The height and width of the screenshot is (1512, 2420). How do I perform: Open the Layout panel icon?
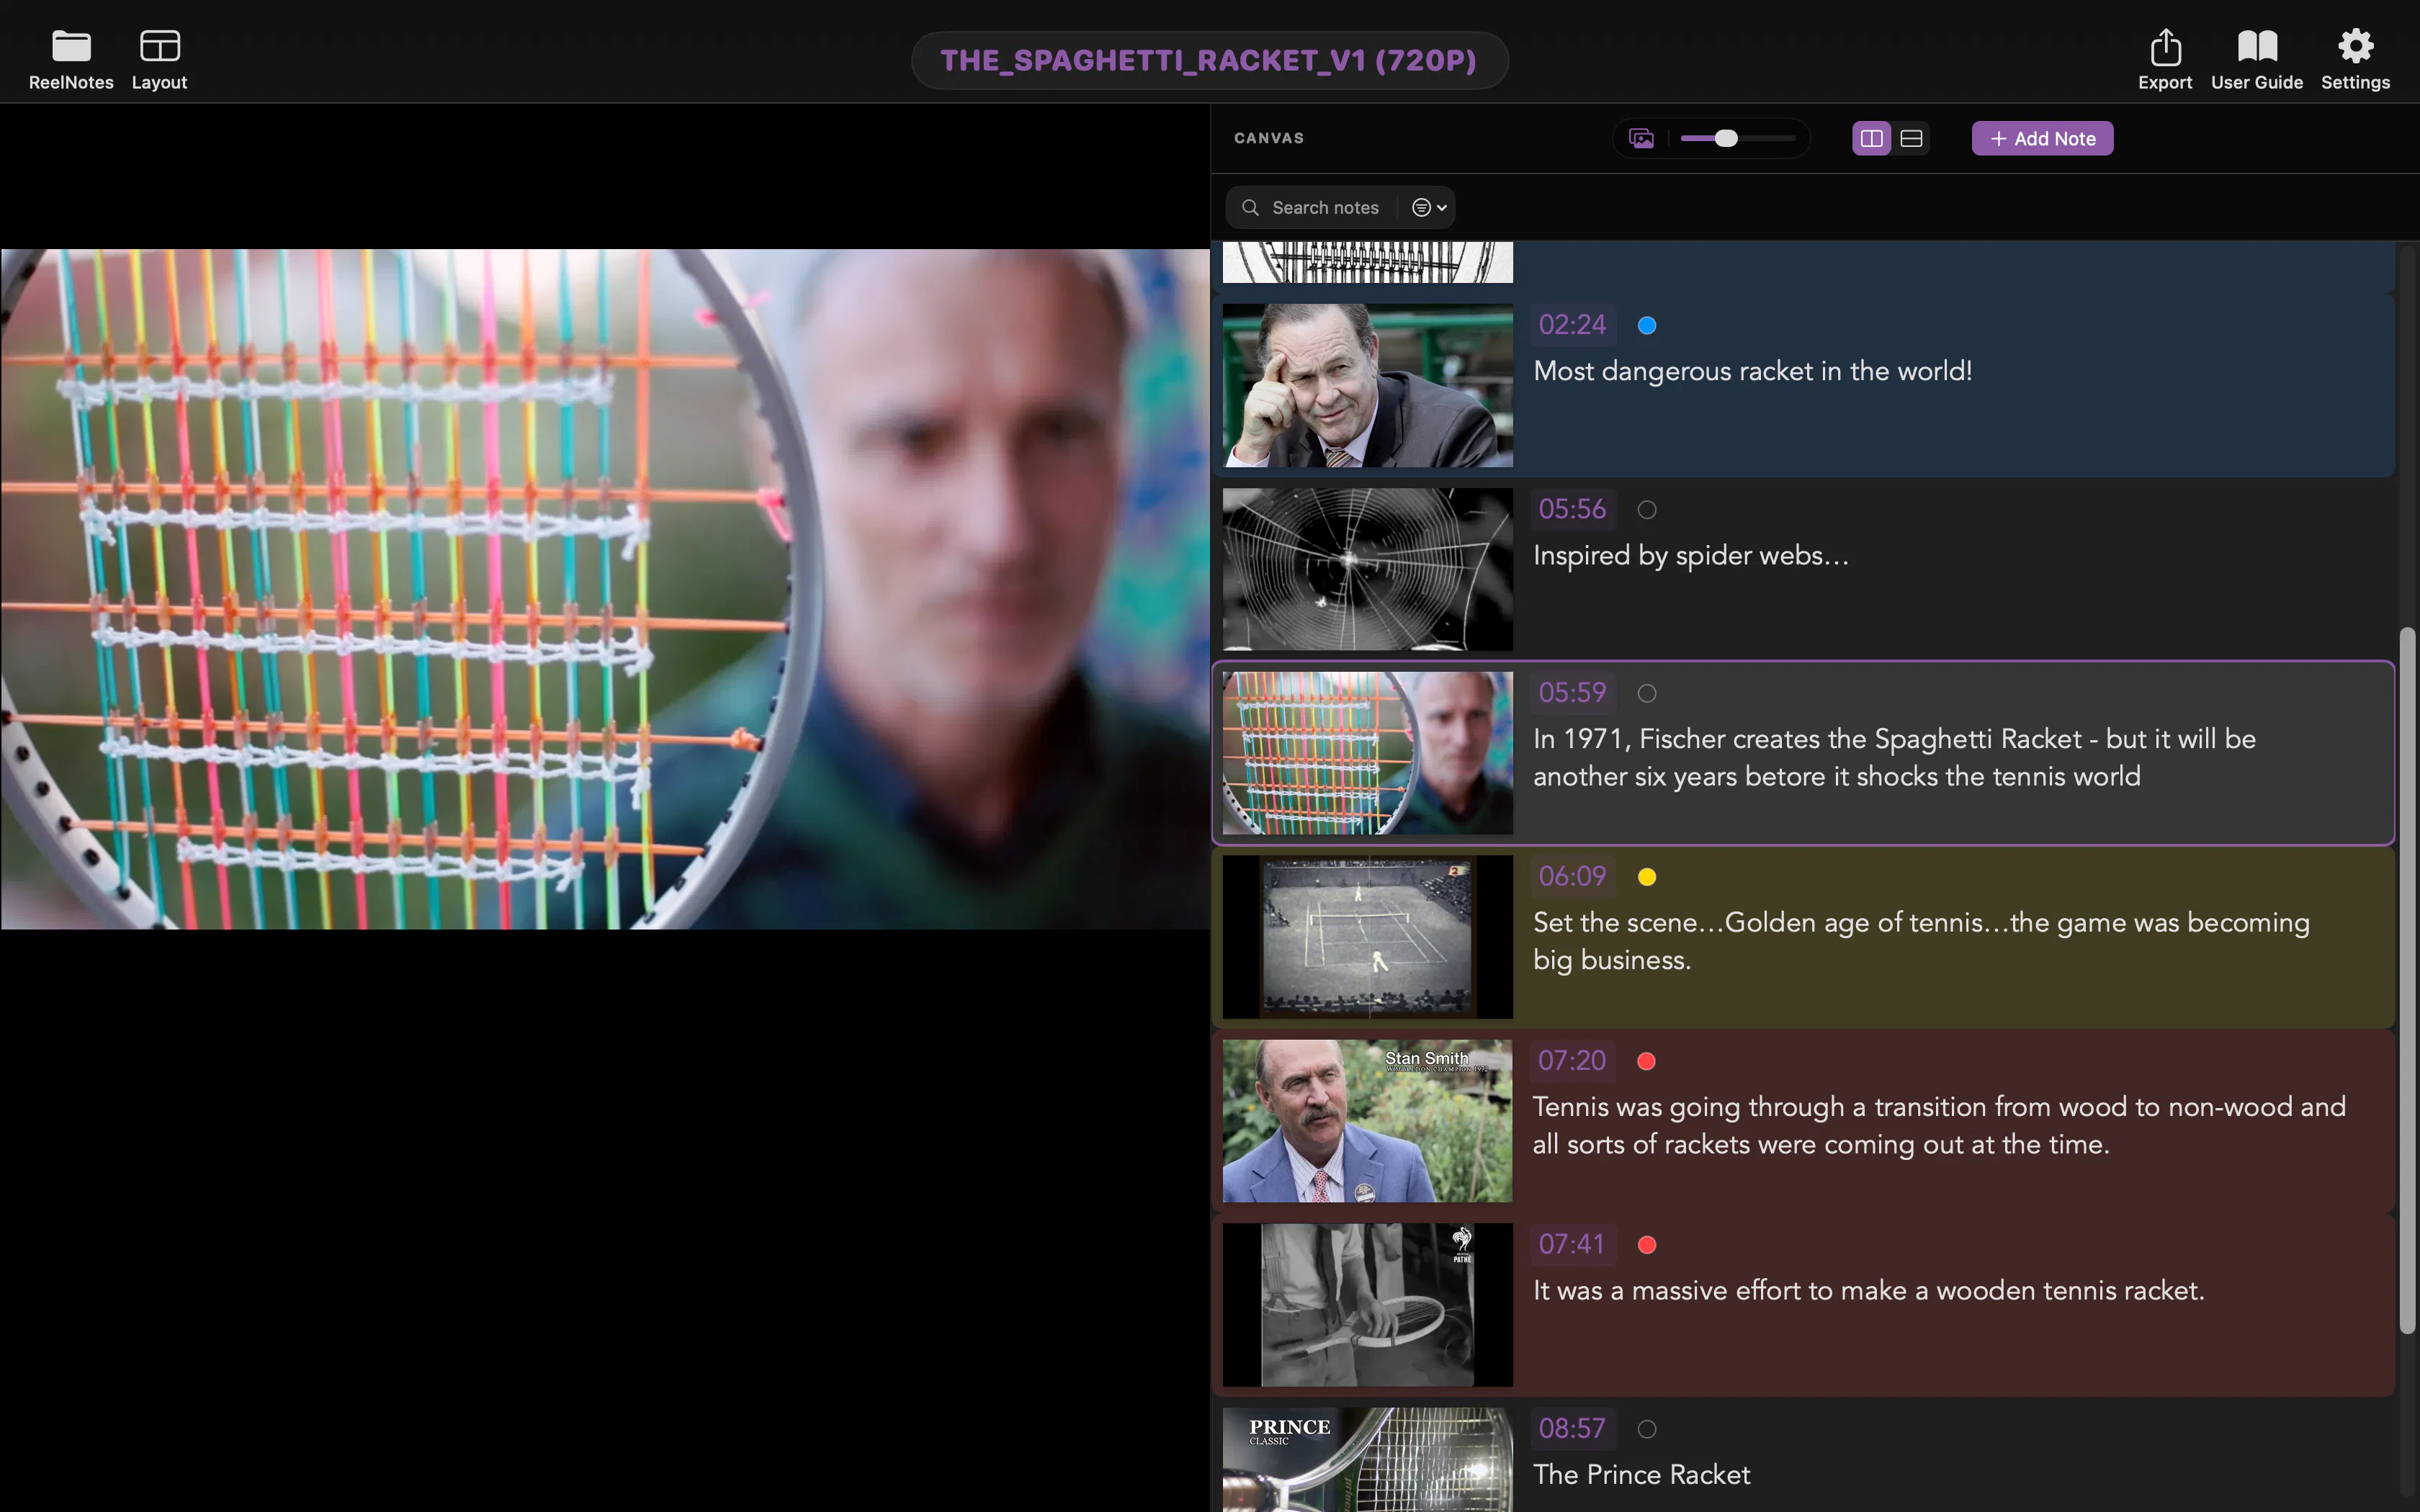159,46
